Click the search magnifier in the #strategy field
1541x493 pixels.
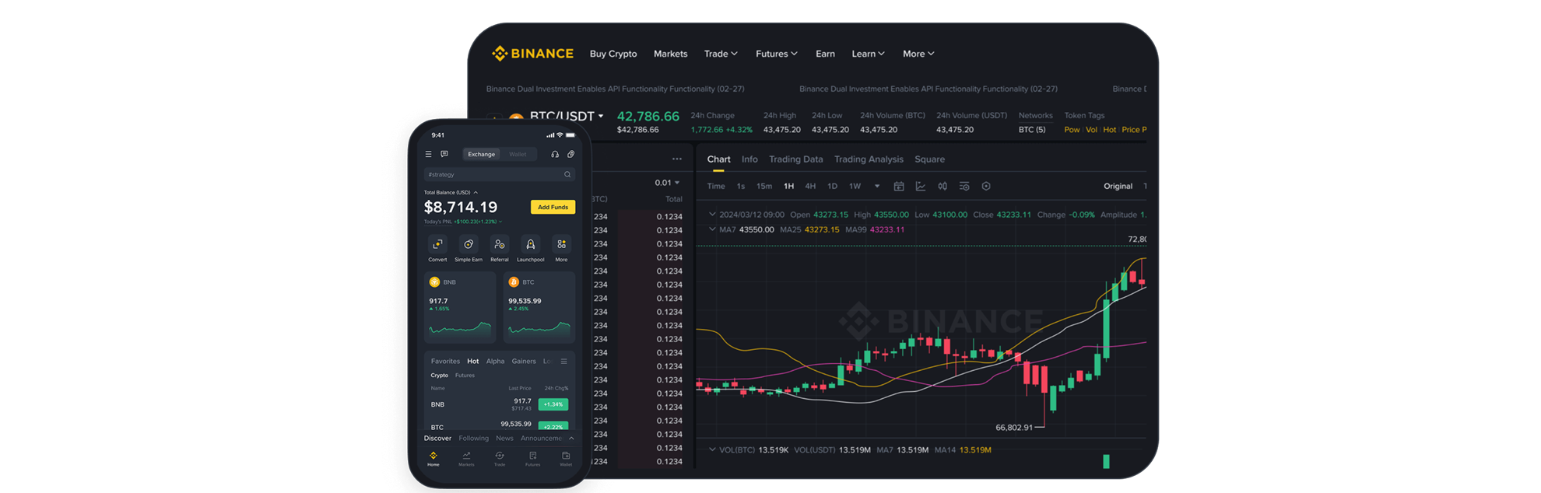(567, 175)
